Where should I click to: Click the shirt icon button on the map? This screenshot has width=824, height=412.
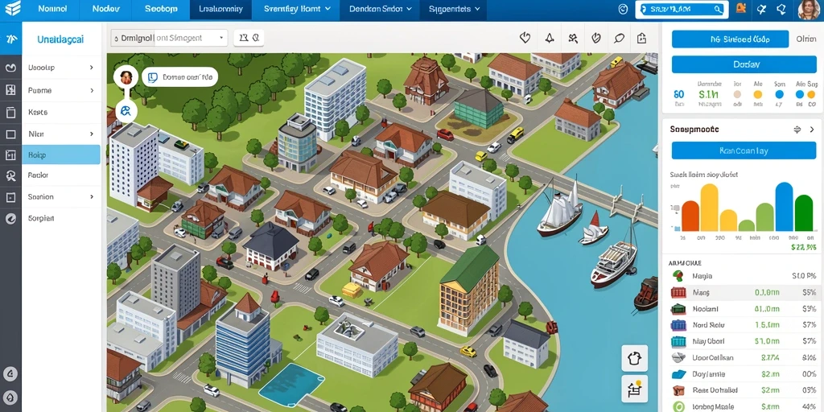634,359
